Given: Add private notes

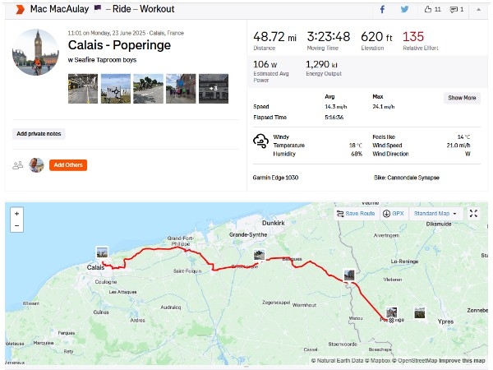Looking at the screenshot, I should (x=39, y=134).
